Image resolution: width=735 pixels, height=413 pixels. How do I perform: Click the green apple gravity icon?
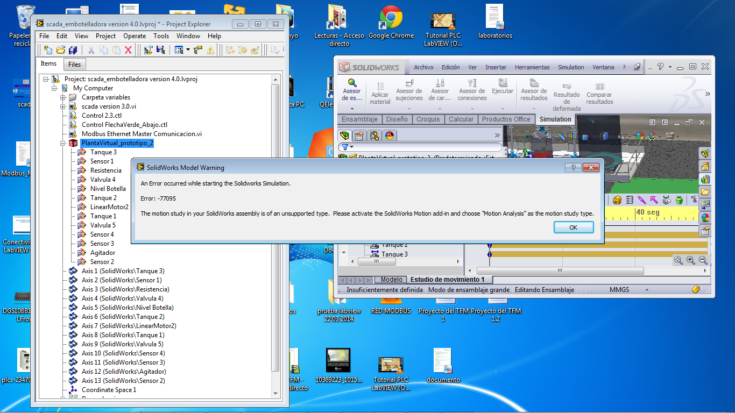(x=679, y=200)
